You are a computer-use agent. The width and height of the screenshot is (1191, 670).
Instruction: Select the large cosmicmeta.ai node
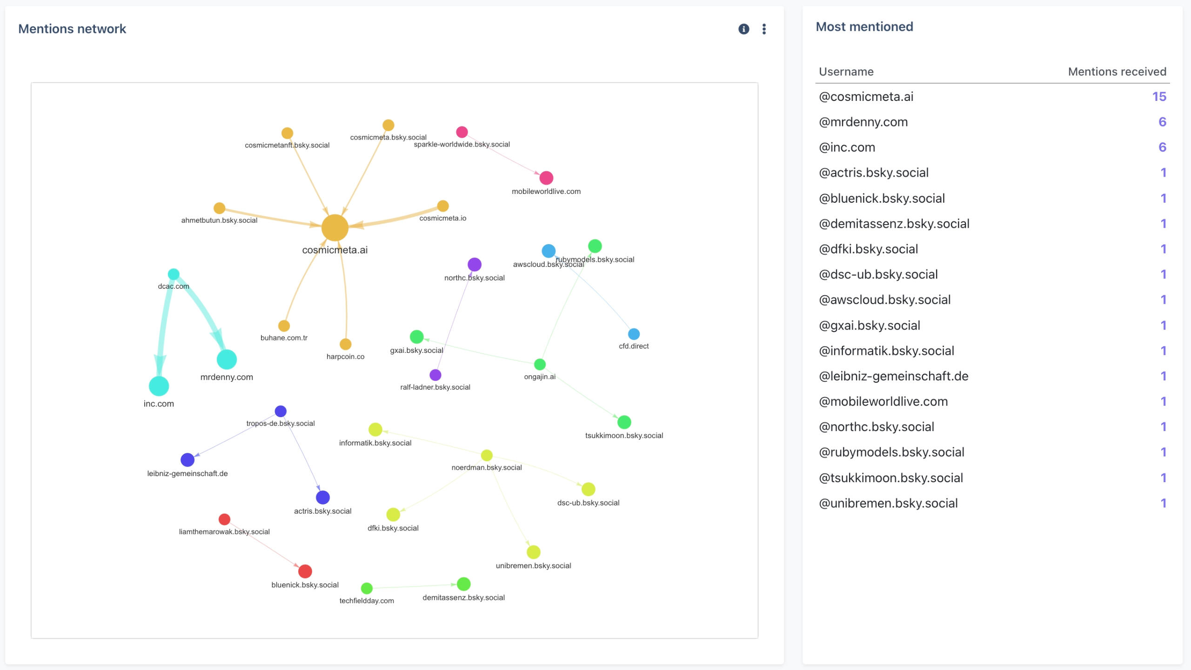coord(335,228)
